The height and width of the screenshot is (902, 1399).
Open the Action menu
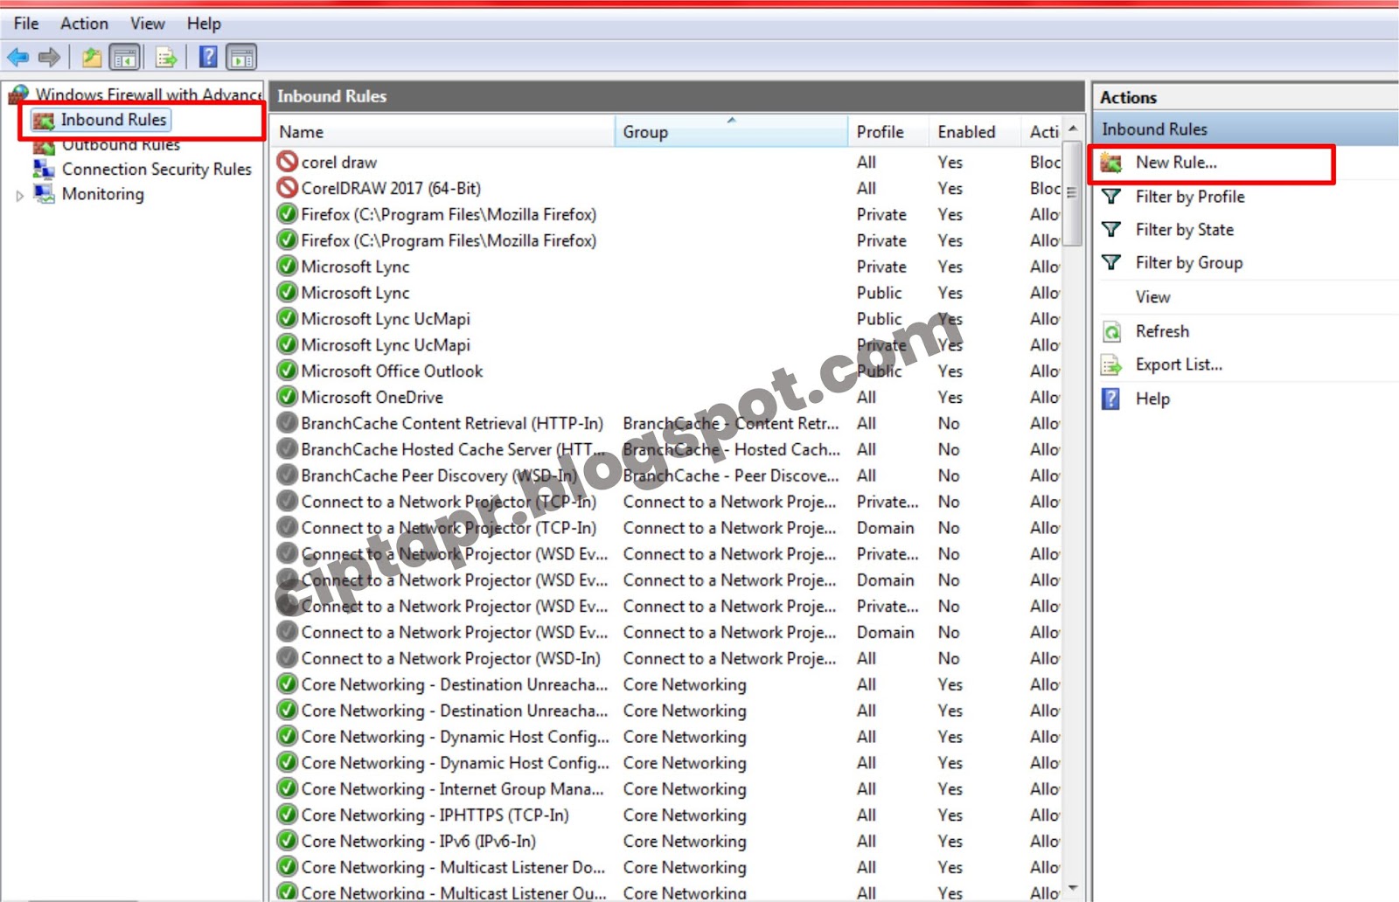(x=84, y=24)
